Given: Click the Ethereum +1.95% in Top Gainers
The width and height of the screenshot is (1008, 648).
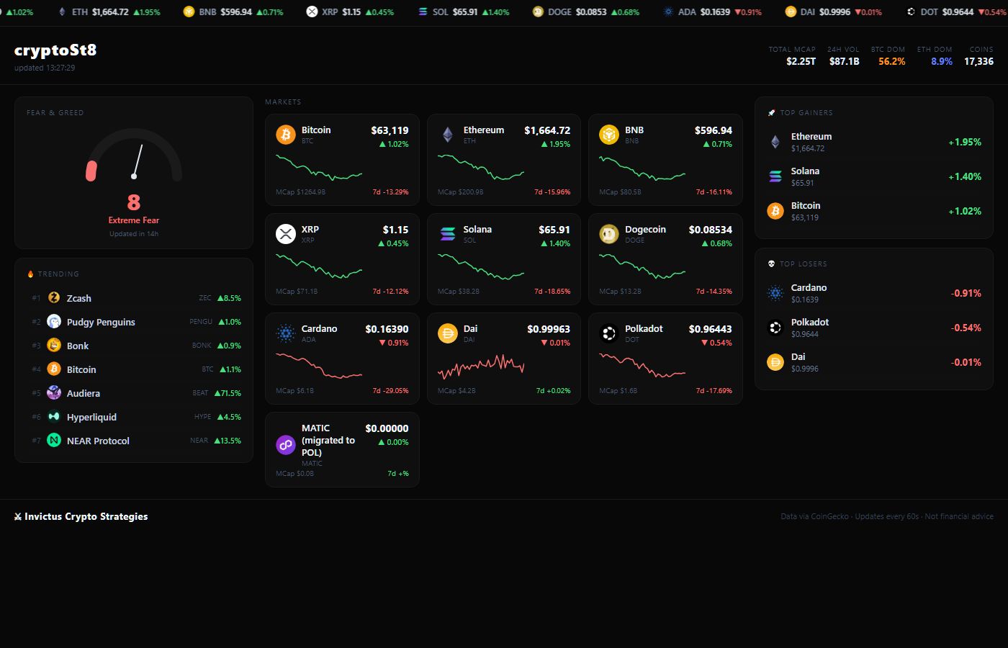Looking at the screenshot, I should [x=965, y=142].
